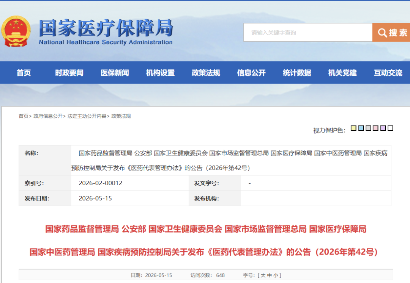The width and height of the screenshot is (410, 283).
Task: Select the pink eye-protection color swatch
Action: [376, 128]
